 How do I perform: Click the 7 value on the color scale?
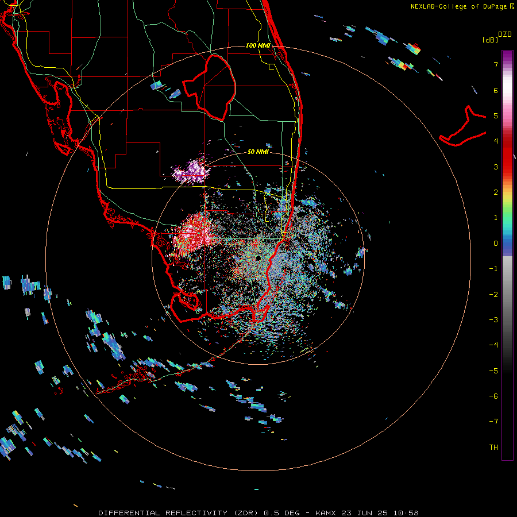tap(496, 64)
